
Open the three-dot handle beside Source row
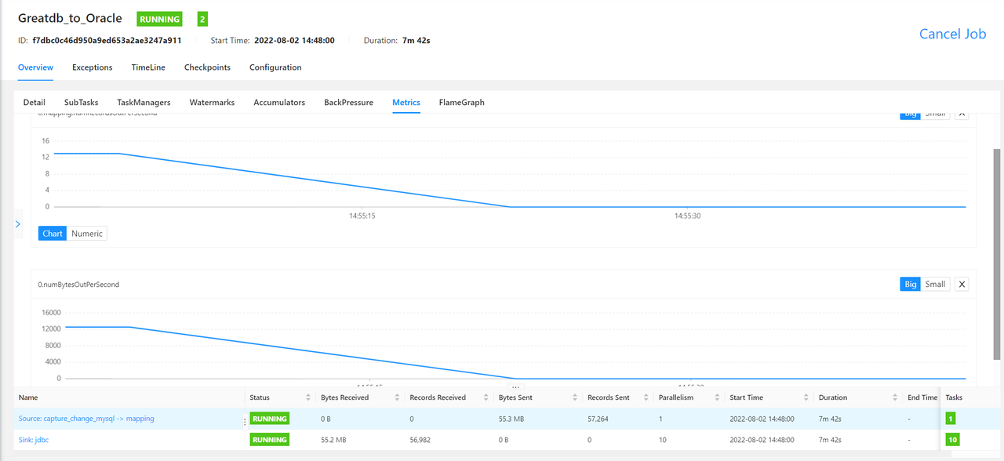[245, 421]
